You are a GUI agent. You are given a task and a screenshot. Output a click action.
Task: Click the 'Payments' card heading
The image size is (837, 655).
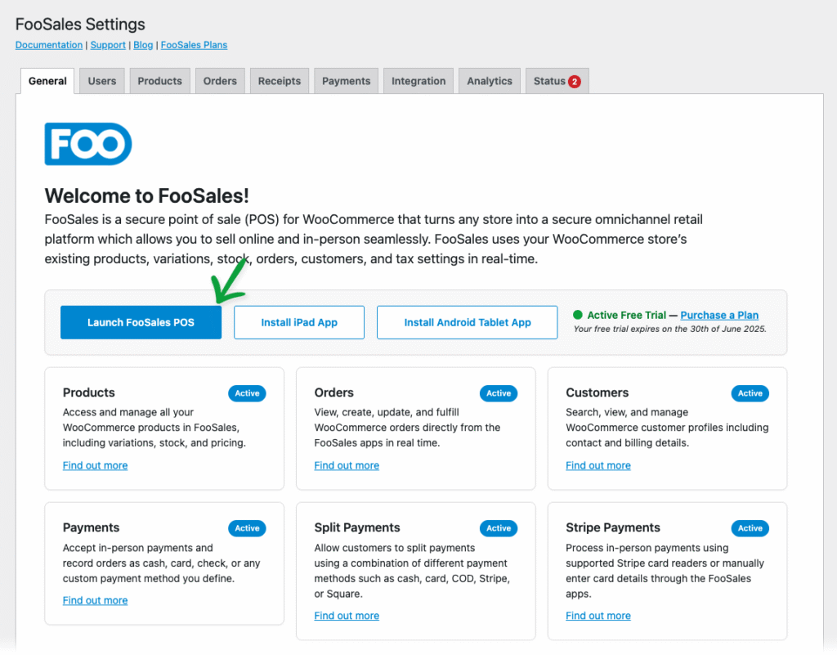91,527
